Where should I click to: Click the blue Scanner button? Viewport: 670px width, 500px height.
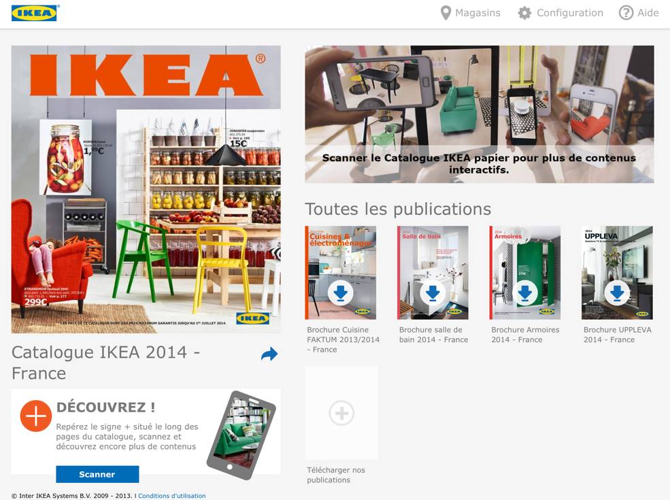[x=97, y=474]
